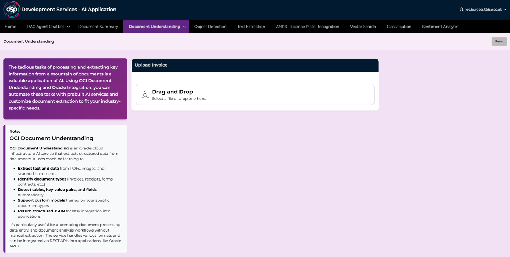Go to Sentiment Analysis
The height and width of the screenshot is (257, 510).
click(x=440, y=27)
